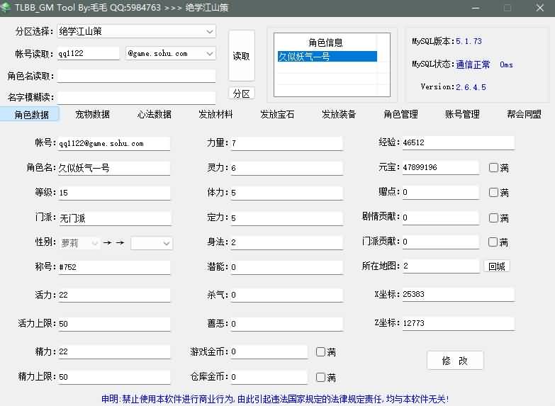Click the 赠点 input field
555x406 pixels.
click(x=441, y=192)
